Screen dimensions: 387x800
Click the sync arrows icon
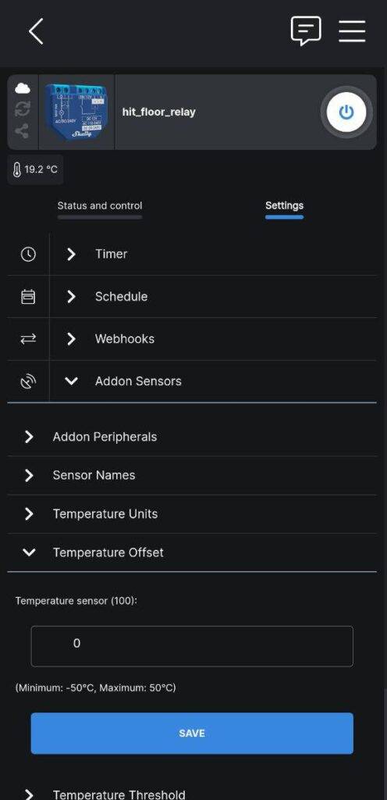[x=23, y=109]
